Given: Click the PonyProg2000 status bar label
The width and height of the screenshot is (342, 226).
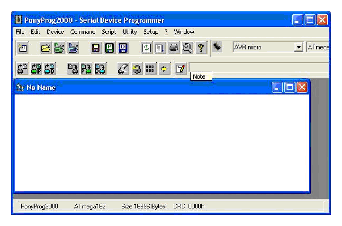Looking at the screenshot, I should [x=39, y=207].
